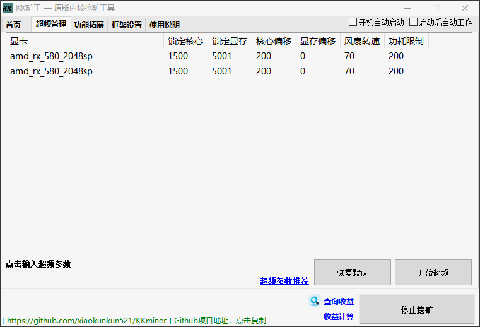This screenshot has width=480, height=327.
Task: Select first amd_rx_580_2048sp row name
Action: click(x=51, y=56)
